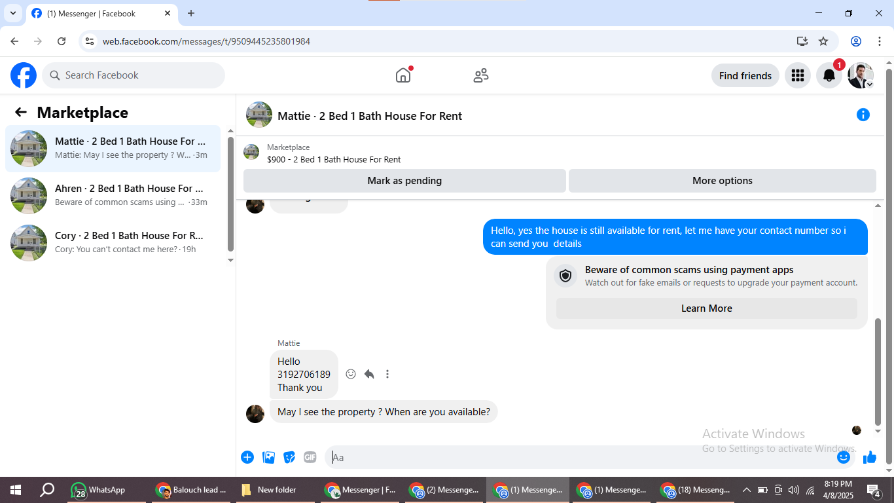Open the emoji picker in message box
The width and height of the screenshot is (894, 503).
pyautogui.click(x=844, y=457)
